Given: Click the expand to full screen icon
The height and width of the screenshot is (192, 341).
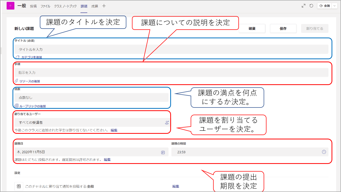Looking at the screenshot, I should [303, 6].
